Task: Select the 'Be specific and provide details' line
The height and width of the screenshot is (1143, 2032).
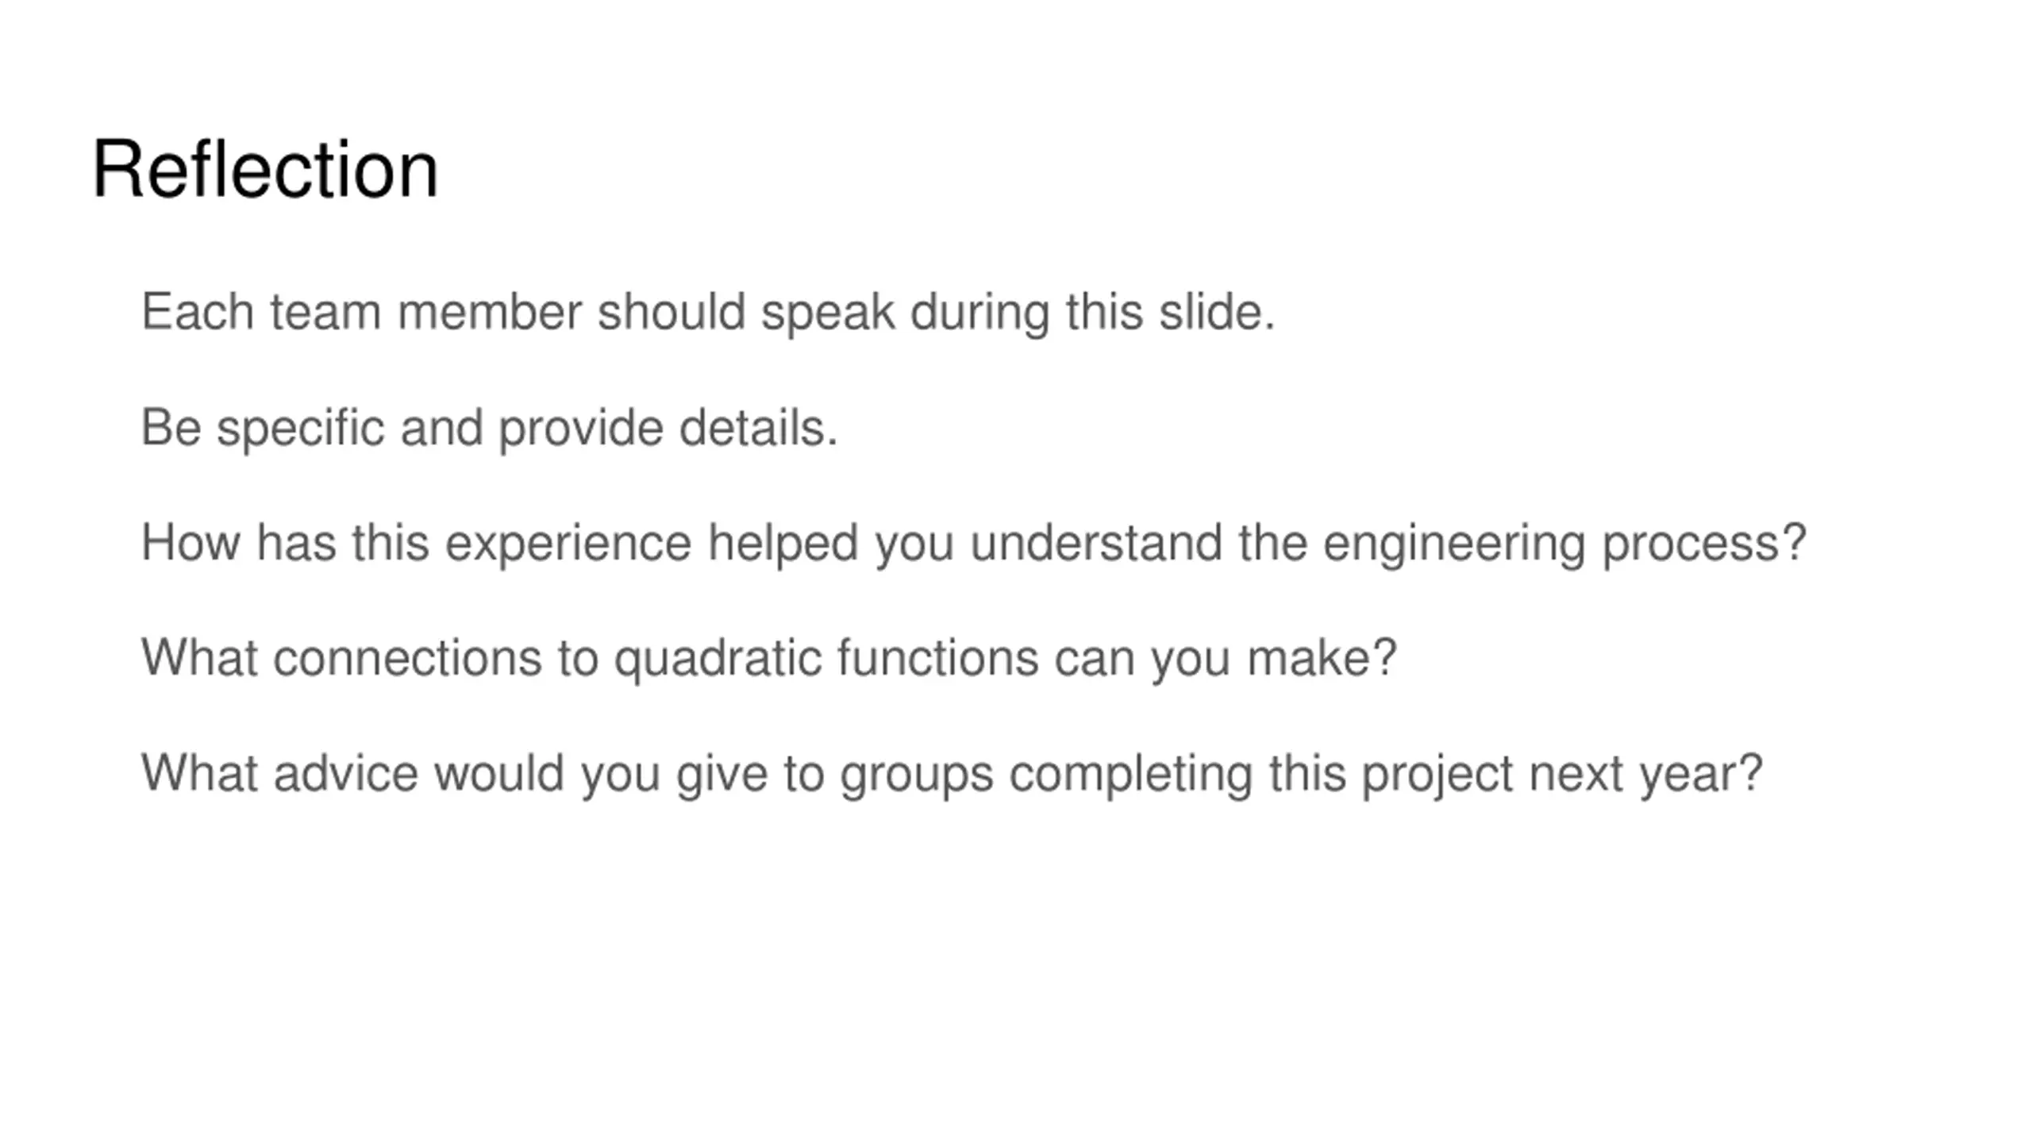Action: pos(489,428)
